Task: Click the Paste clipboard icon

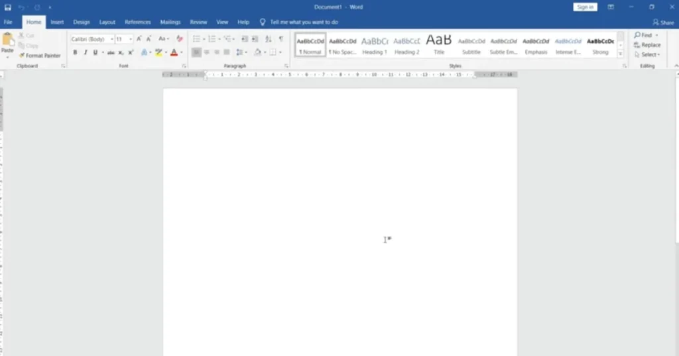Action: pos(7,40)
